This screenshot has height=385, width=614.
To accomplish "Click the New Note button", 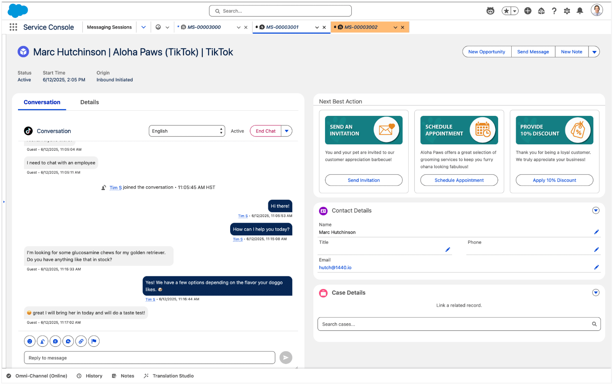I will 571,52.
